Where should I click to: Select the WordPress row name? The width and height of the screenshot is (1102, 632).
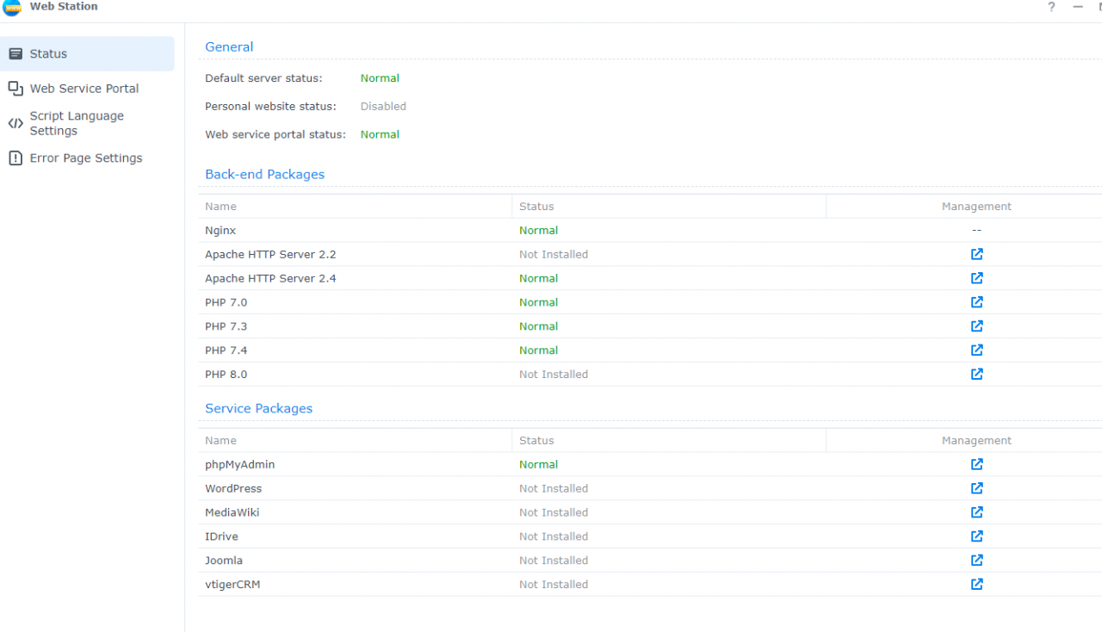[x=233, y=488]
